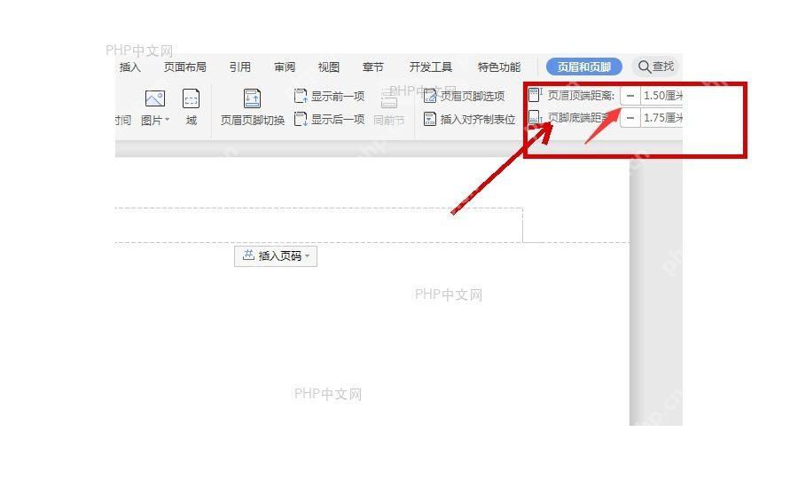The height and width of the screenshot is (479, 798).
Task: Open the 开发工具 tab
Action: 431,67
